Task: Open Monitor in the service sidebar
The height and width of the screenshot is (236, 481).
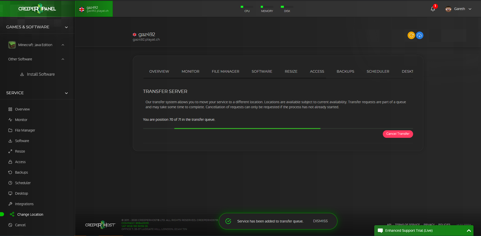Action: (21, 120)
